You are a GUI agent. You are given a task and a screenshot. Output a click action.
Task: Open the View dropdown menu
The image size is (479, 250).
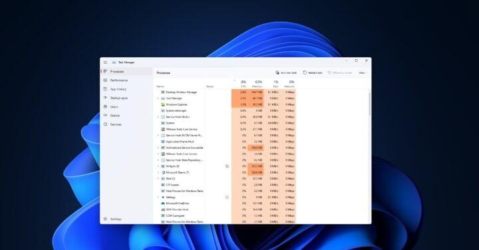pyautogui.click(x=363, y=72)
